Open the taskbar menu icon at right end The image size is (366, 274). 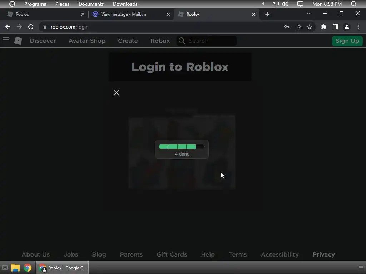(361, 268)
